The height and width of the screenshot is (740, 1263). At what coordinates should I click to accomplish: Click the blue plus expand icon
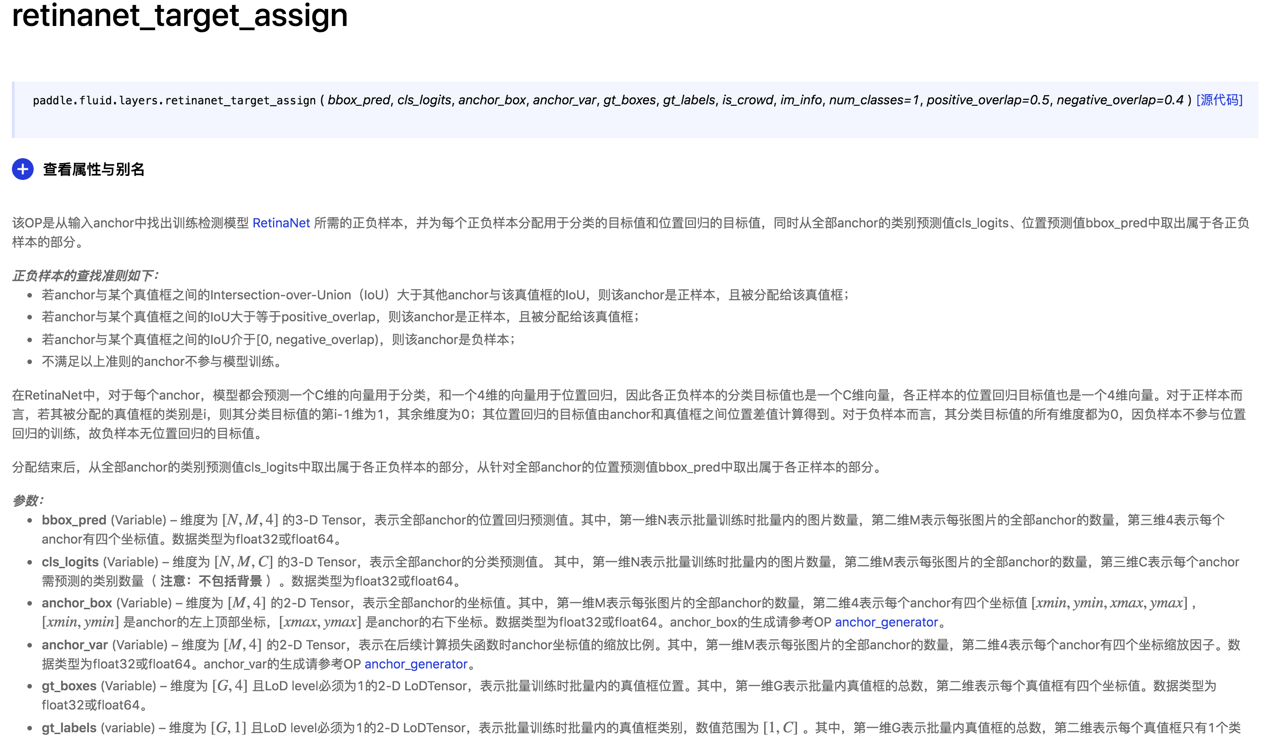tap(22, 169)
